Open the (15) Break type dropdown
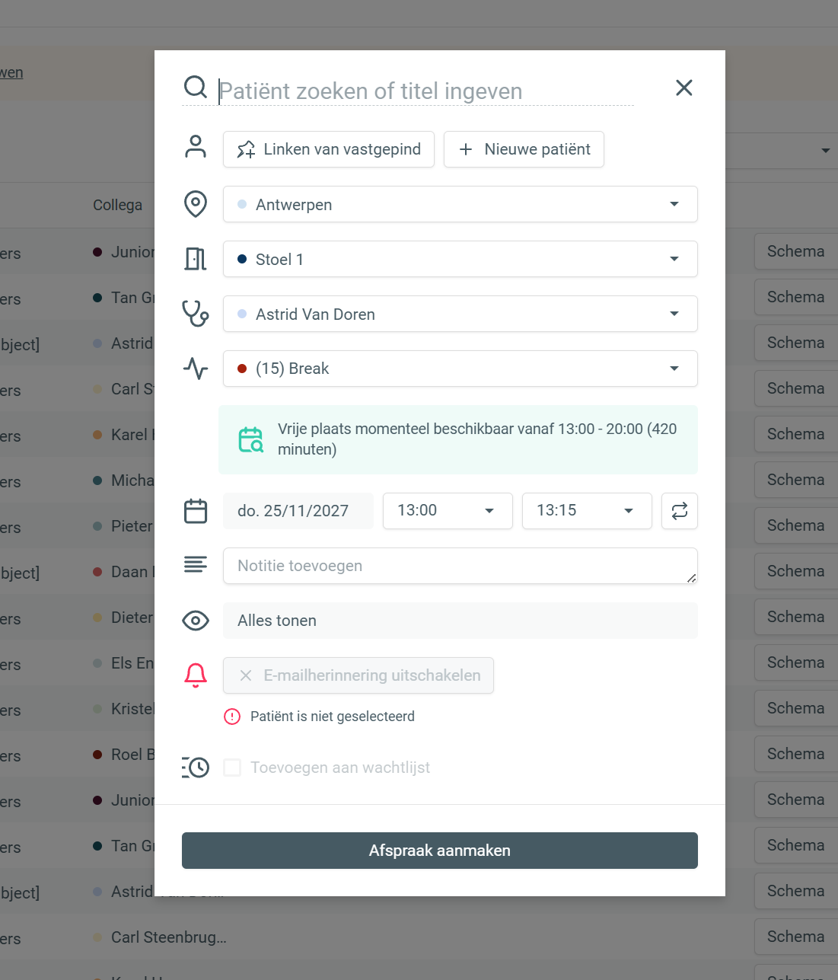Image resolution: width=838 pixels, height=980 pixels. click(x=460, y=369)
